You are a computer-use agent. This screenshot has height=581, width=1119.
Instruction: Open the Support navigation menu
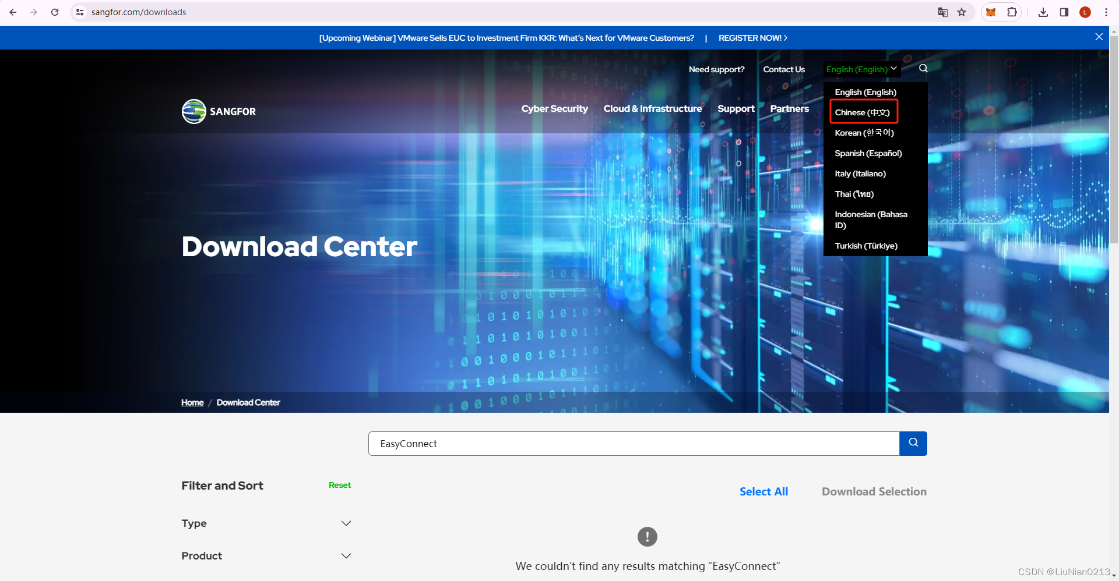(736, 109)
